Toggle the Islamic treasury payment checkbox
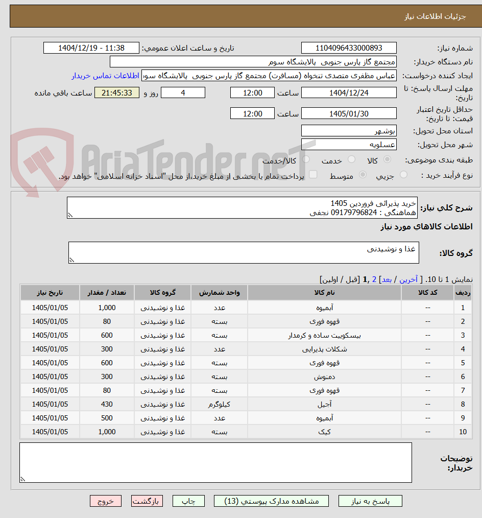482x518 pixels. (313, 174)
